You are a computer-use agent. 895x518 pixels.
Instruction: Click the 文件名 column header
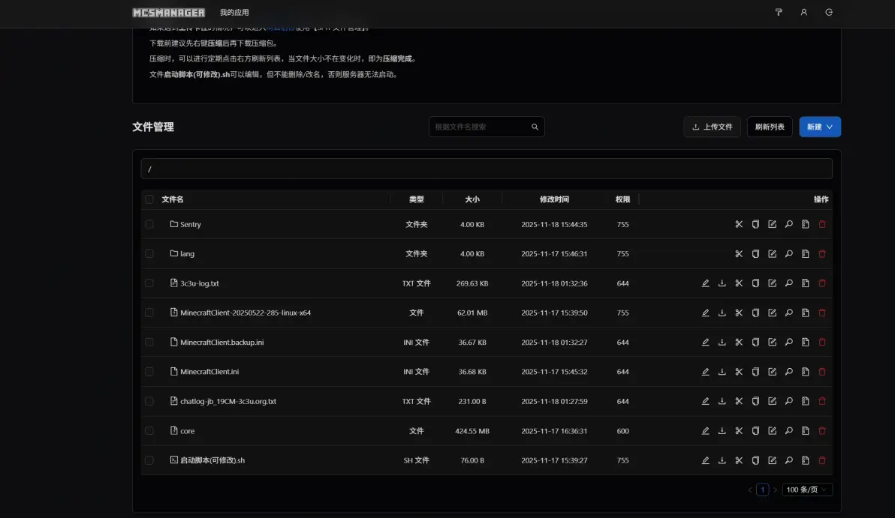(x=173, y=199)
